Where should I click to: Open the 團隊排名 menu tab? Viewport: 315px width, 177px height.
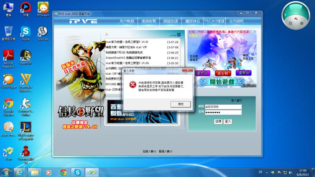point(193,21)
